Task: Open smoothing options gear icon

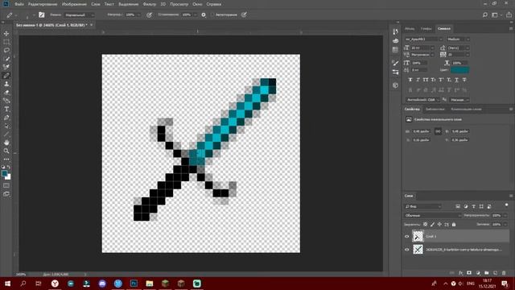Action: coord(204,14)
